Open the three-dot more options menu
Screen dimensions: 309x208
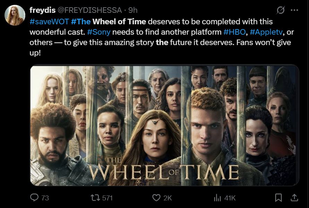click(x=294, y=10)
